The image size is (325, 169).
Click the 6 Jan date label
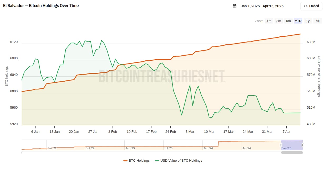(35, 131)
